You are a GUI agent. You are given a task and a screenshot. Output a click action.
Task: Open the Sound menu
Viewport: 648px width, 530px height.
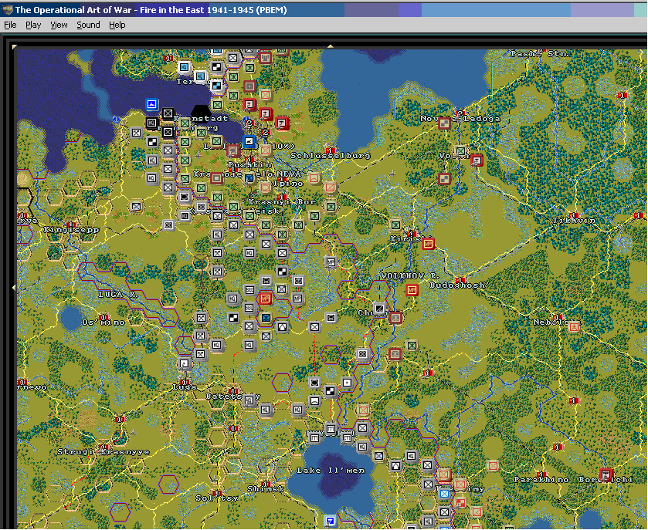(88, 25)
